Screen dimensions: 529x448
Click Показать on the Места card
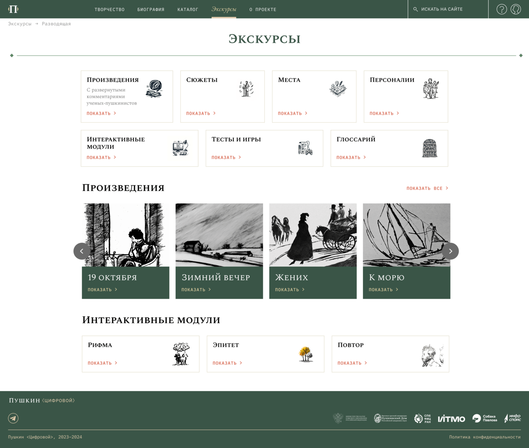coord(293,113)
